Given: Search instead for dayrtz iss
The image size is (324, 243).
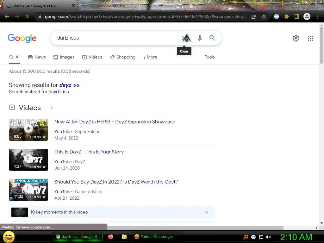Looking at the screenshot, I should point(59,92).
